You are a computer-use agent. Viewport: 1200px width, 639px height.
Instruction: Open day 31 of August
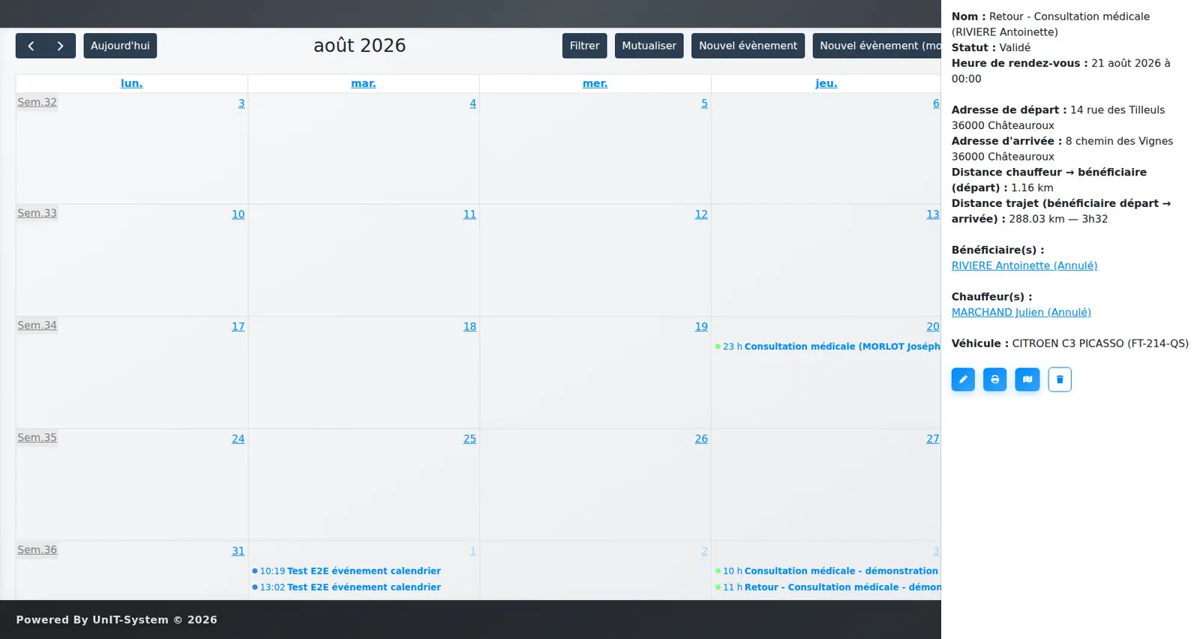(238, 551)
